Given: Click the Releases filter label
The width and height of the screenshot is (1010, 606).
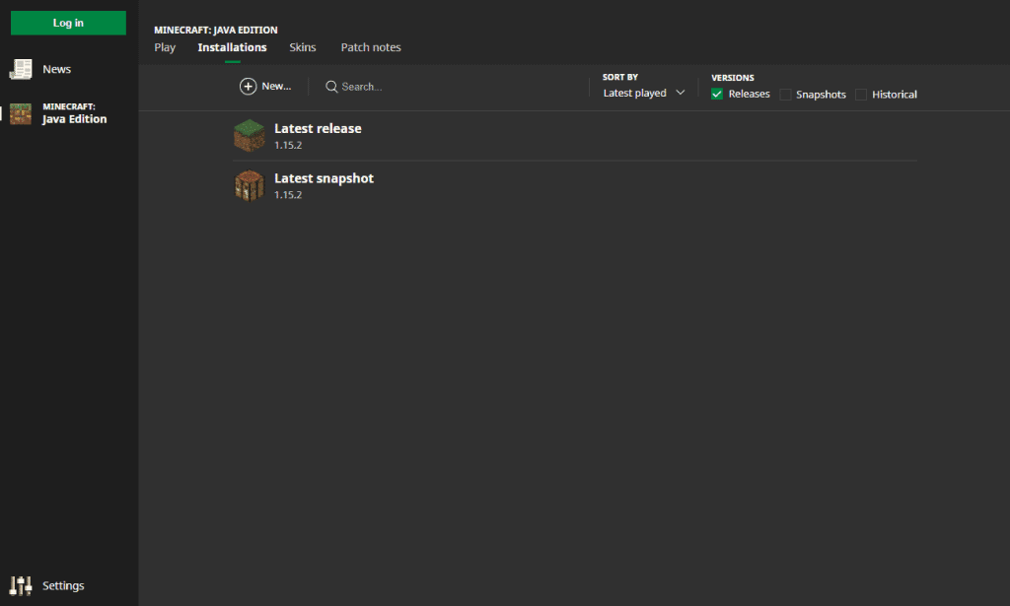Looking at the screenshot, I should pyautogui.click(x=750, y=94).
